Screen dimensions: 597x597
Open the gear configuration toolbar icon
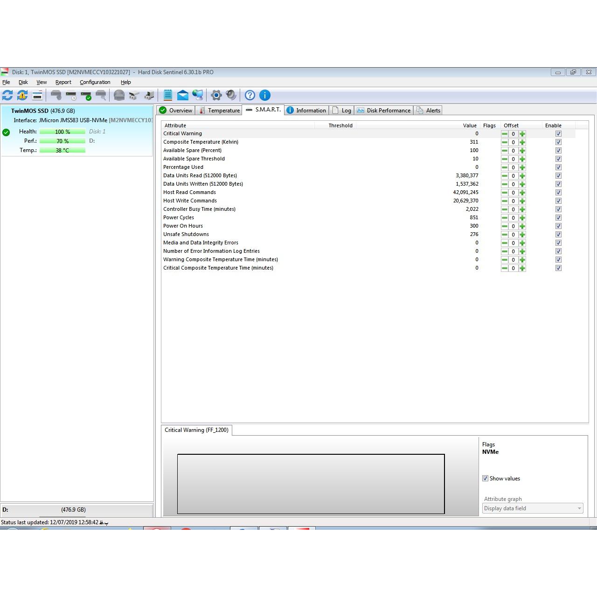(216, 96)
